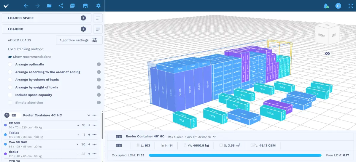Enable Include space capacity checkbox
This screenshot has height=162, width=356.
10,95
